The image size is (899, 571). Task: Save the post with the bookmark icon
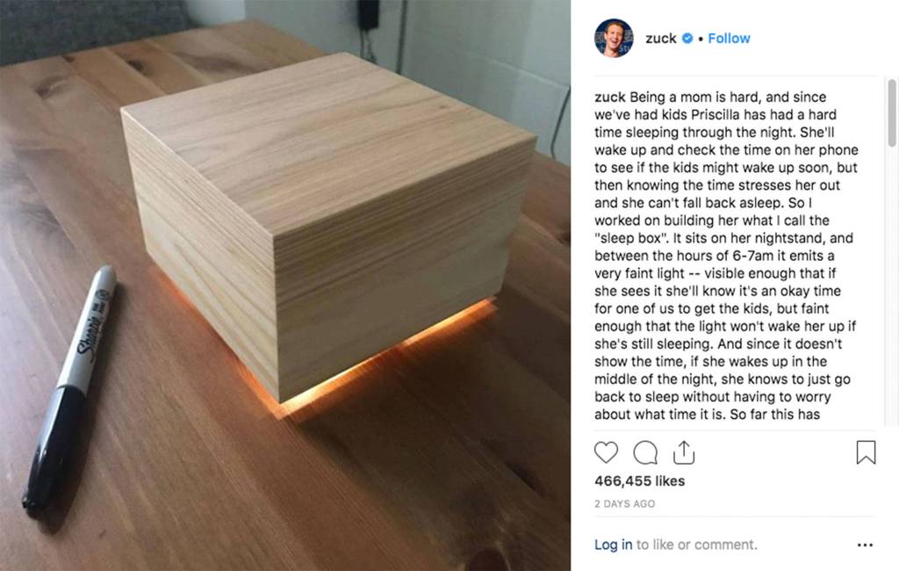(866, 452)
